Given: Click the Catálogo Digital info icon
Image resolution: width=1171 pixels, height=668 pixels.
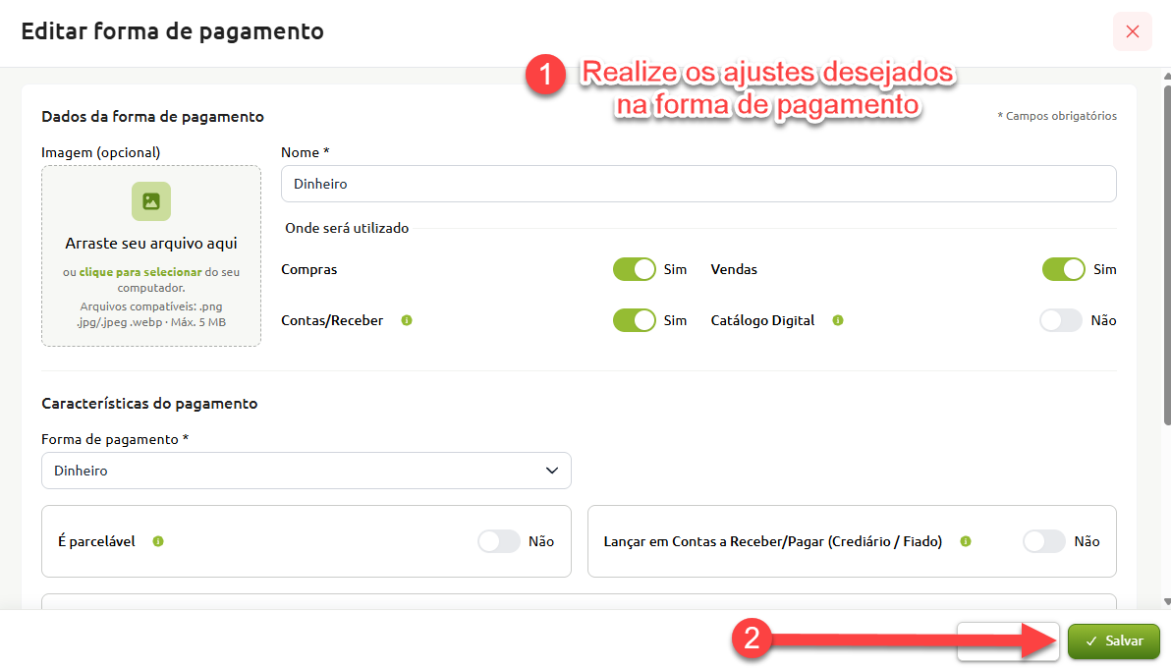Looking at the screenshot, I should pyautogui.click(x=838, y=320).
